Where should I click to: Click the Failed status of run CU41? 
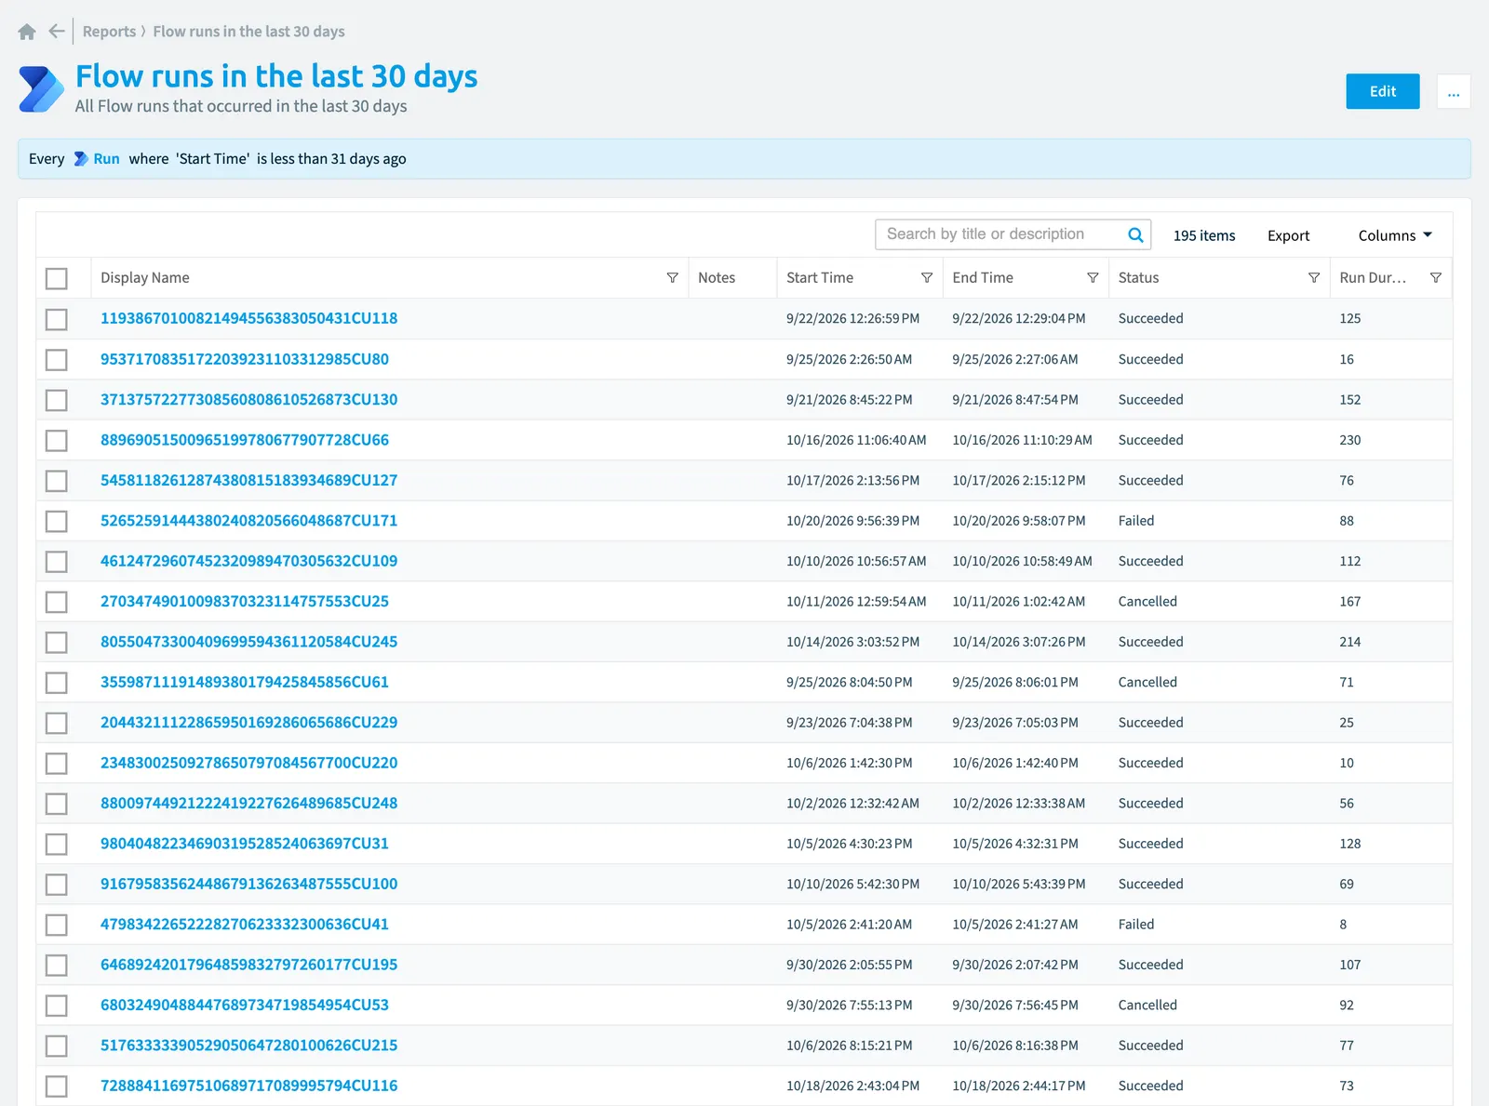tap(1135, 925)
